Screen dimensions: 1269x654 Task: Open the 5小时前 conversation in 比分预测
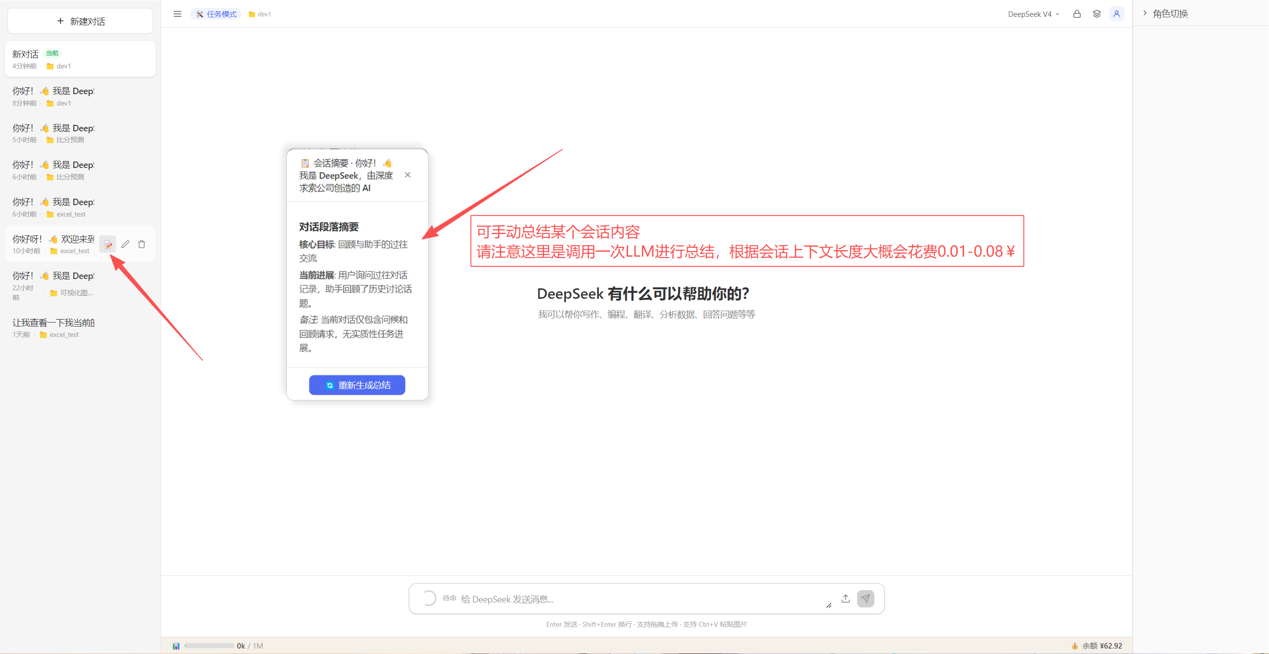click(x=80, y=133)
